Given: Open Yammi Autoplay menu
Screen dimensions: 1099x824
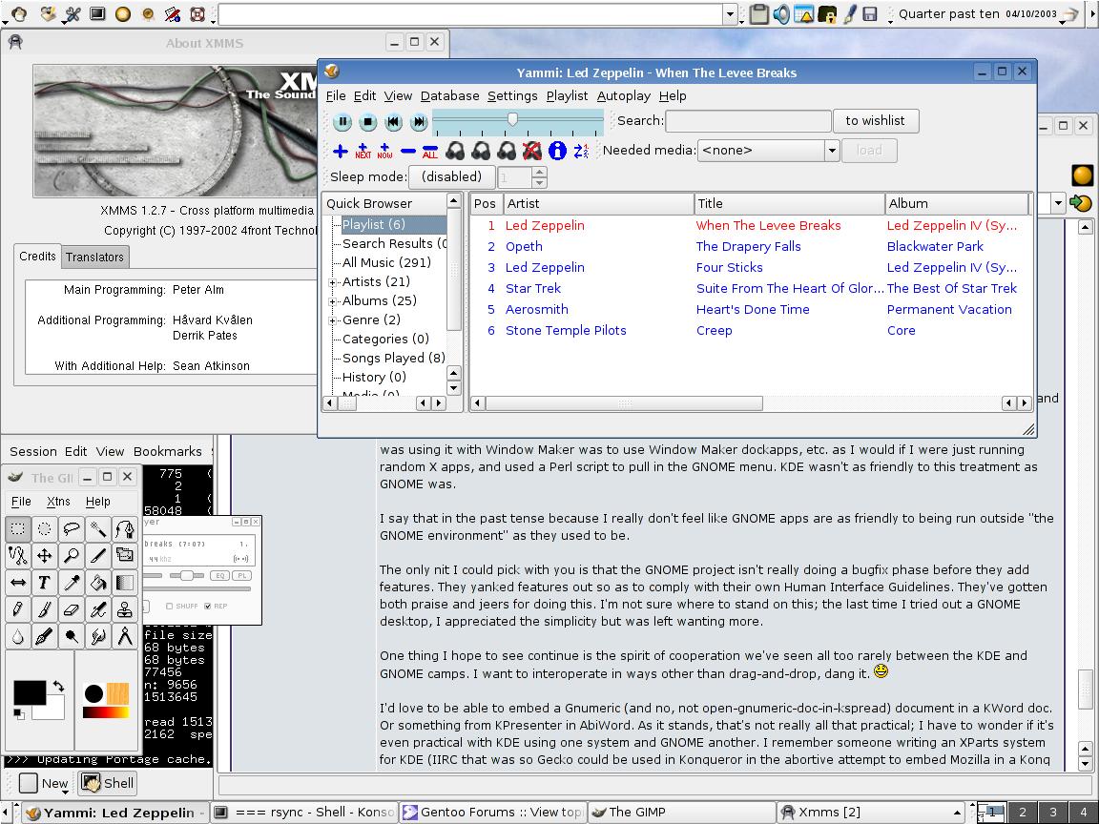Looking at the screenshot, I should click(x=624, y=96).
